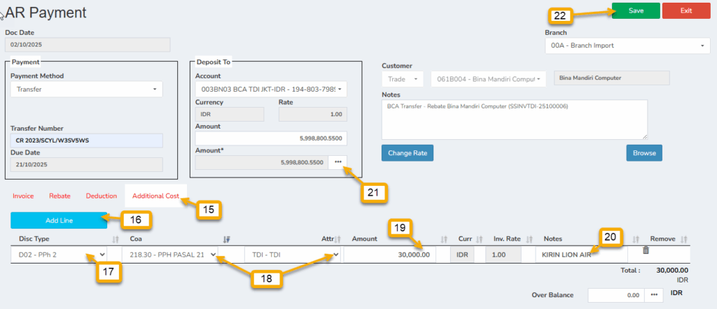Open the Deduction tab

(x=101, y=196)
